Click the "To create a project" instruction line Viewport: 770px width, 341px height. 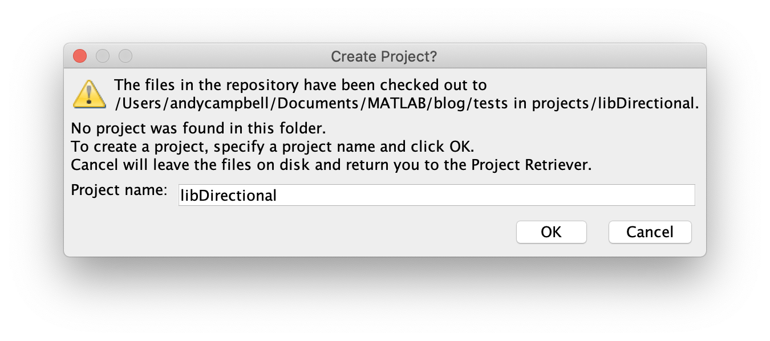tap(272, 146)
